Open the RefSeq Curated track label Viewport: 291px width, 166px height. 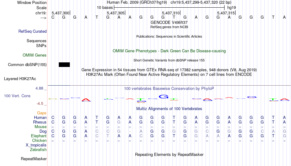coord(32,31)
